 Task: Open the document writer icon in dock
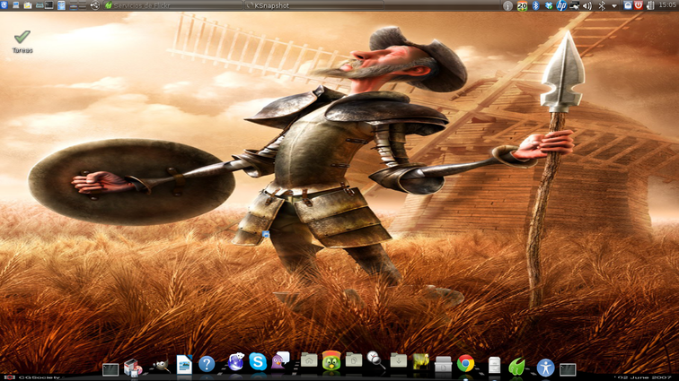pos(184,365)
